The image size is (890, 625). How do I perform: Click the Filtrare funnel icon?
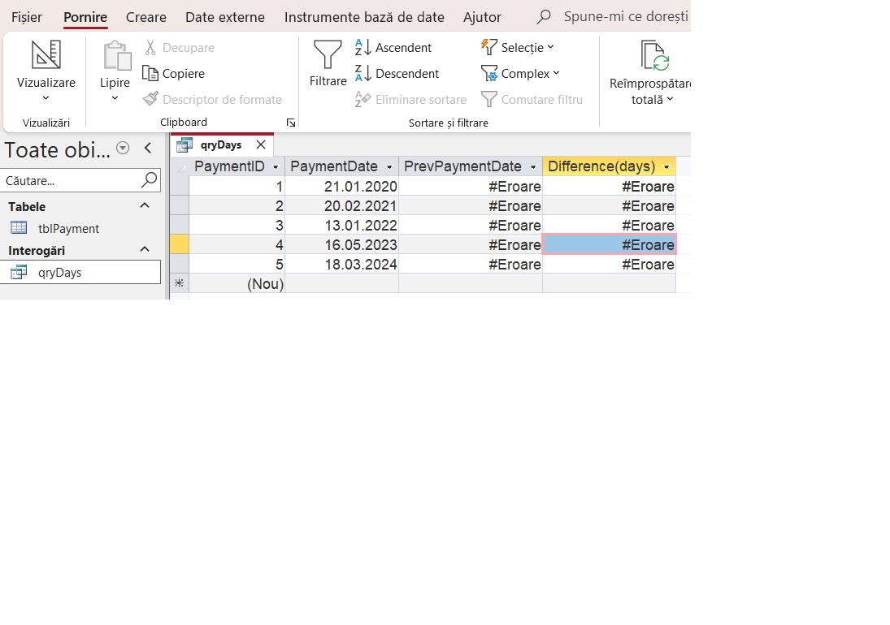[328, 55]
